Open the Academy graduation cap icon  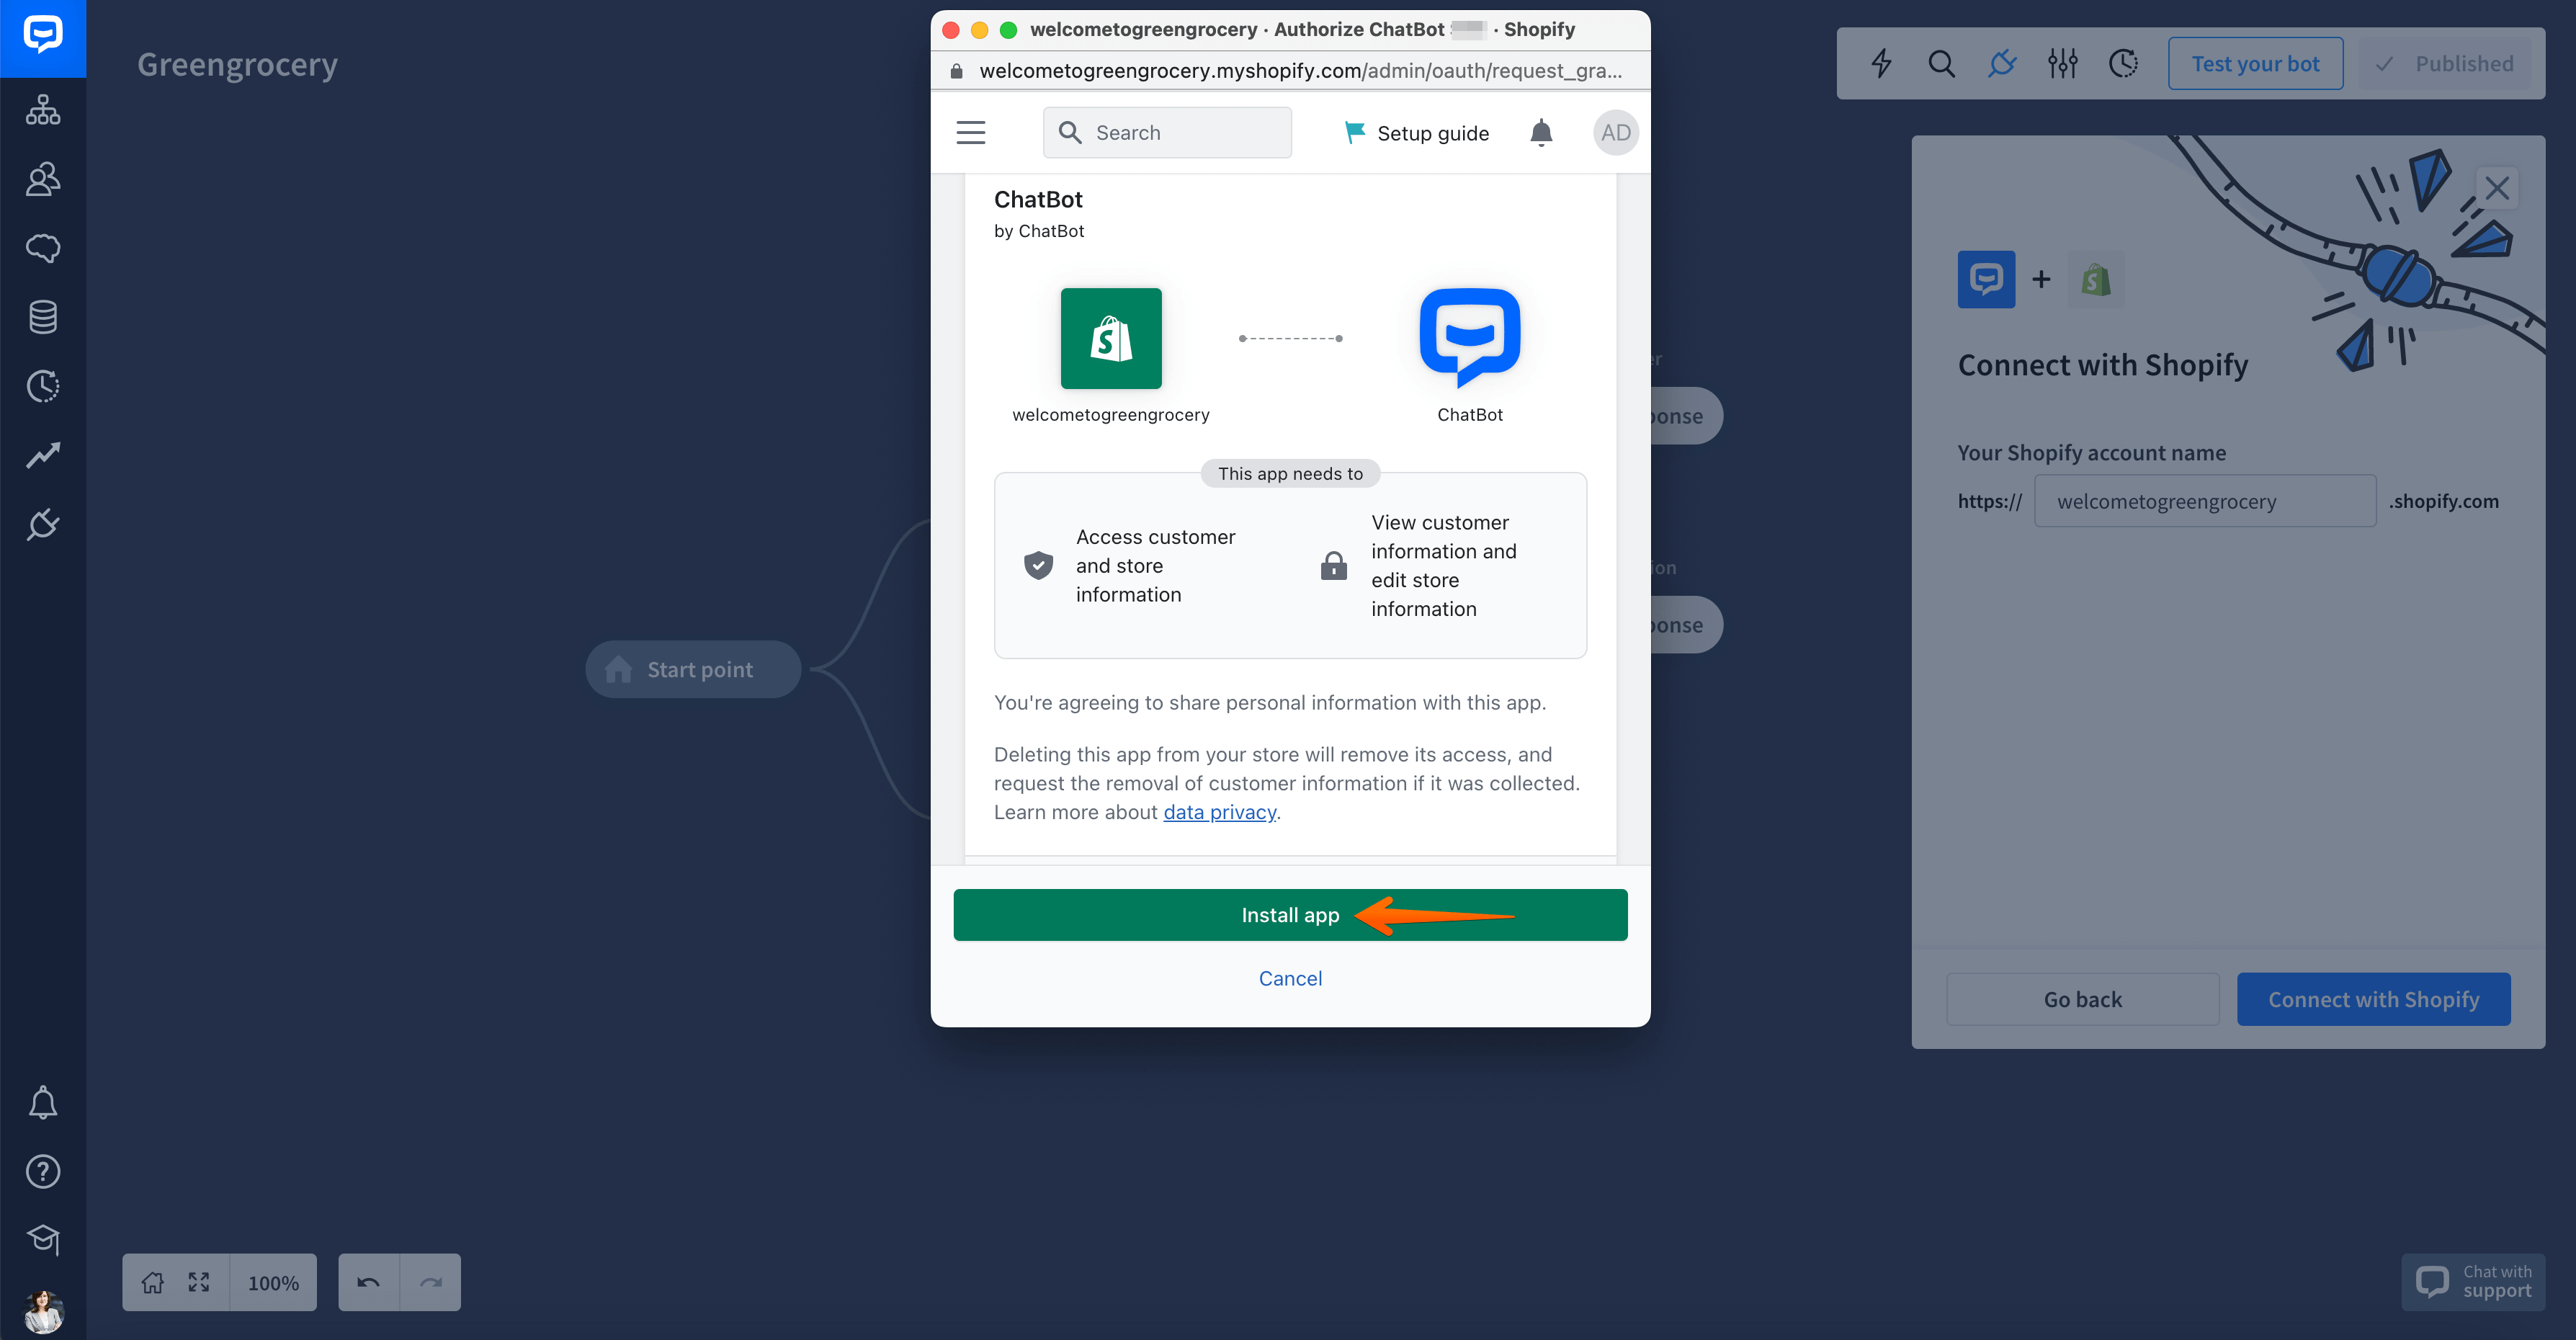[43, 1240]
